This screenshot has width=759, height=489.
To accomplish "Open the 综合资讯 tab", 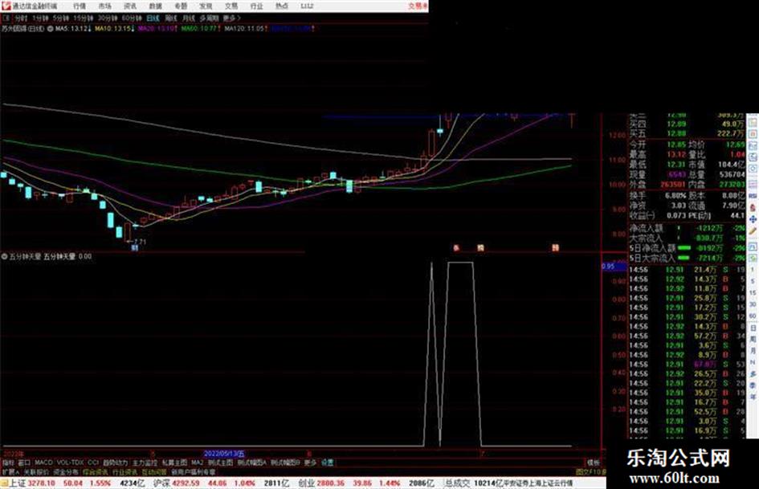I will (96, 471).
